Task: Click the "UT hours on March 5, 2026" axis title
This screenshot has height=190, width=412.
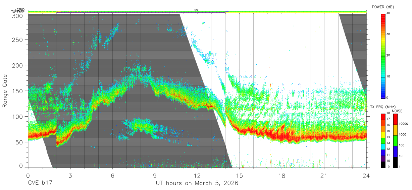Action: coord(197,184)
